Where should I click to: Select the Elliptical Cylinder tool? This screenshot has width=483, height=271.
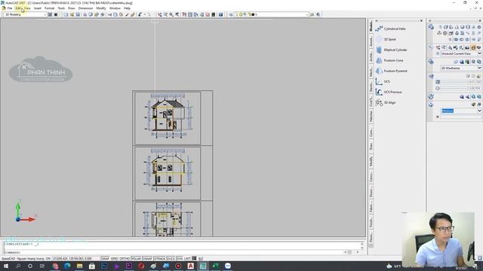pyautogui.click(x=392, y=50)
